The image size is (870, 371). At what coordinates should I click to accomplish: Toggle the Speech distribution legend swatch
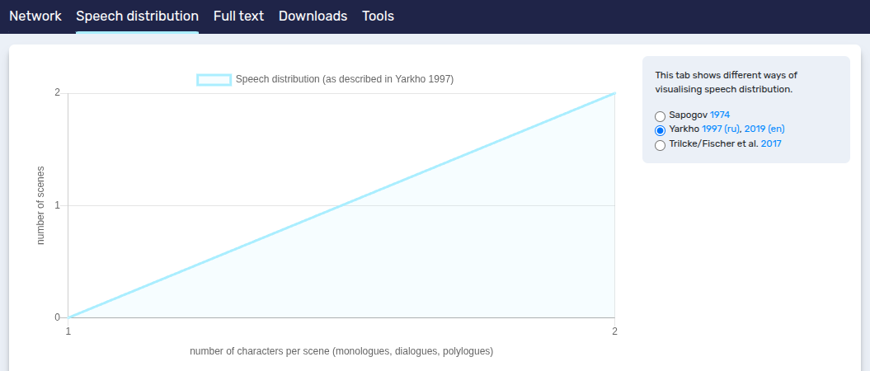214,80
